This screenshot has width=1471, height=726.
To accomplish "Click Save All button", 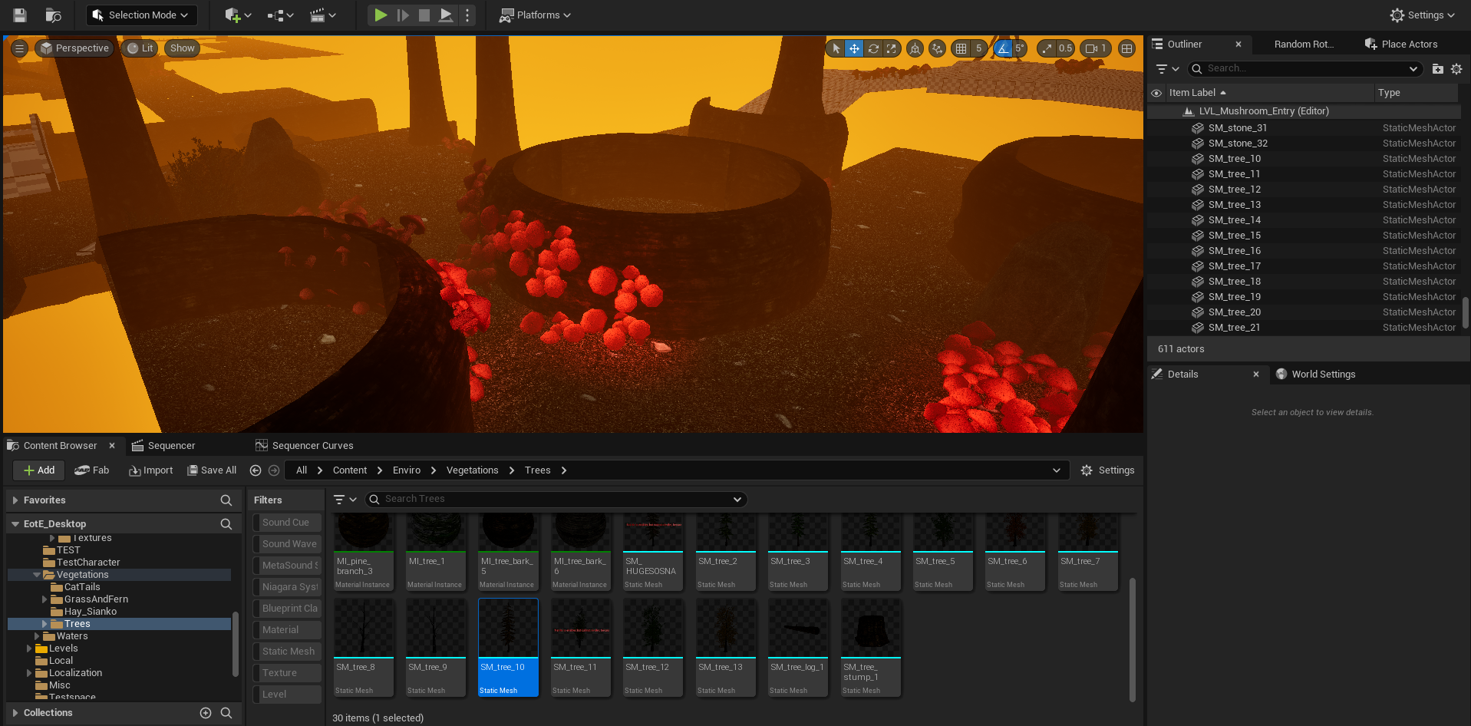I will (x=212, y=470).
